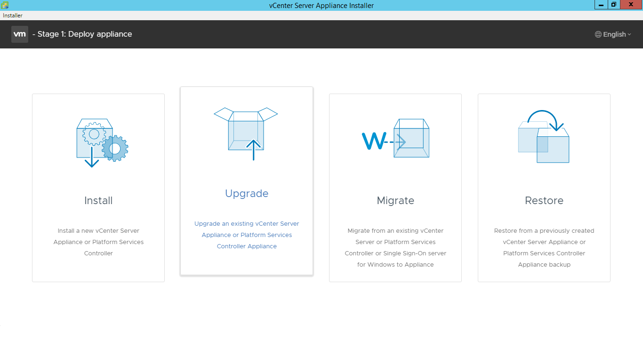Click the installer application icon in titlebar
The image size is (643, 340).
click(5, 5)
